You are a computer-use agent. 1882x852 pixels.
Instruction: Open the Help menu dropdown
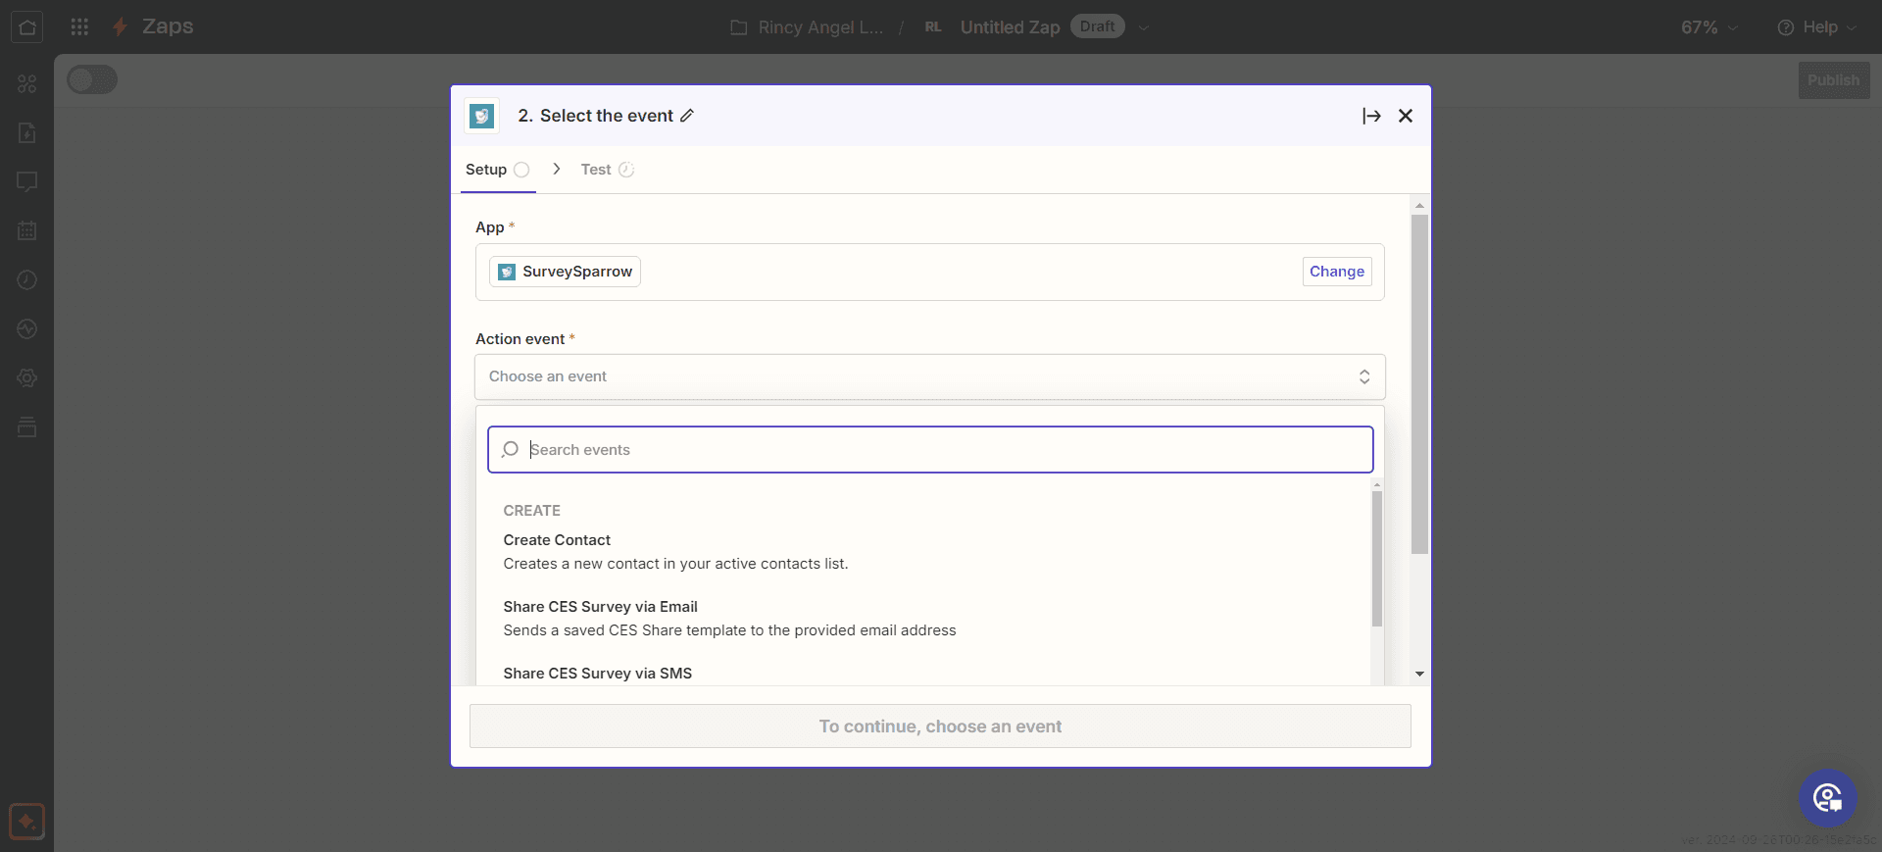1816,27
